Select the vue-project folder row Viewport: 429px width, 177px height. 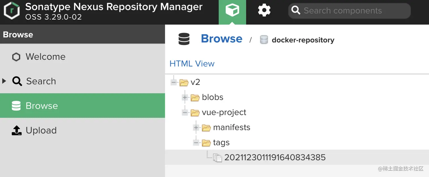(x=297, y=112)
